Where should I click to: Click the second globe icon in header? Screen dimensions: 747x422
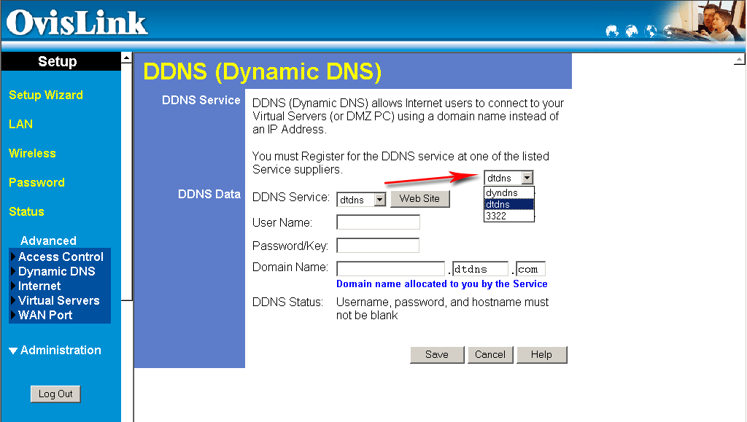(x=632, y=31)
